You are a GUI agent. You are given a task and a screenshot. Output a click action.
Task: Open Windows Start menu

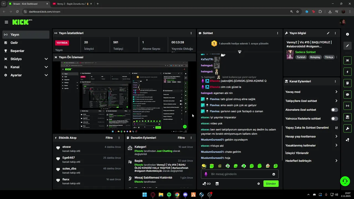(144, 195)
